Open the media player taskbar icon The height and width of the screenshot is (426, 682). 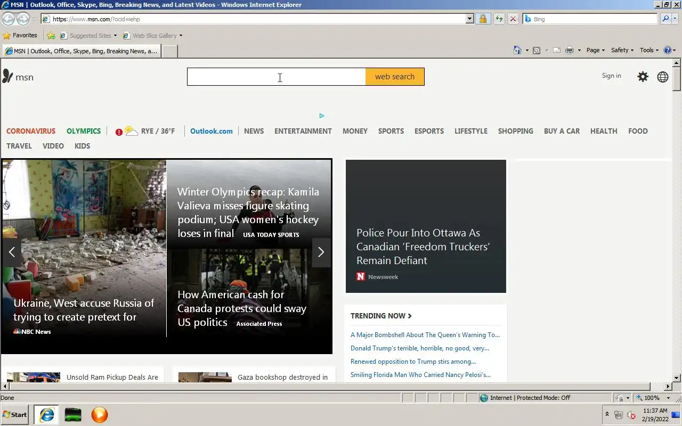point(99,414)
